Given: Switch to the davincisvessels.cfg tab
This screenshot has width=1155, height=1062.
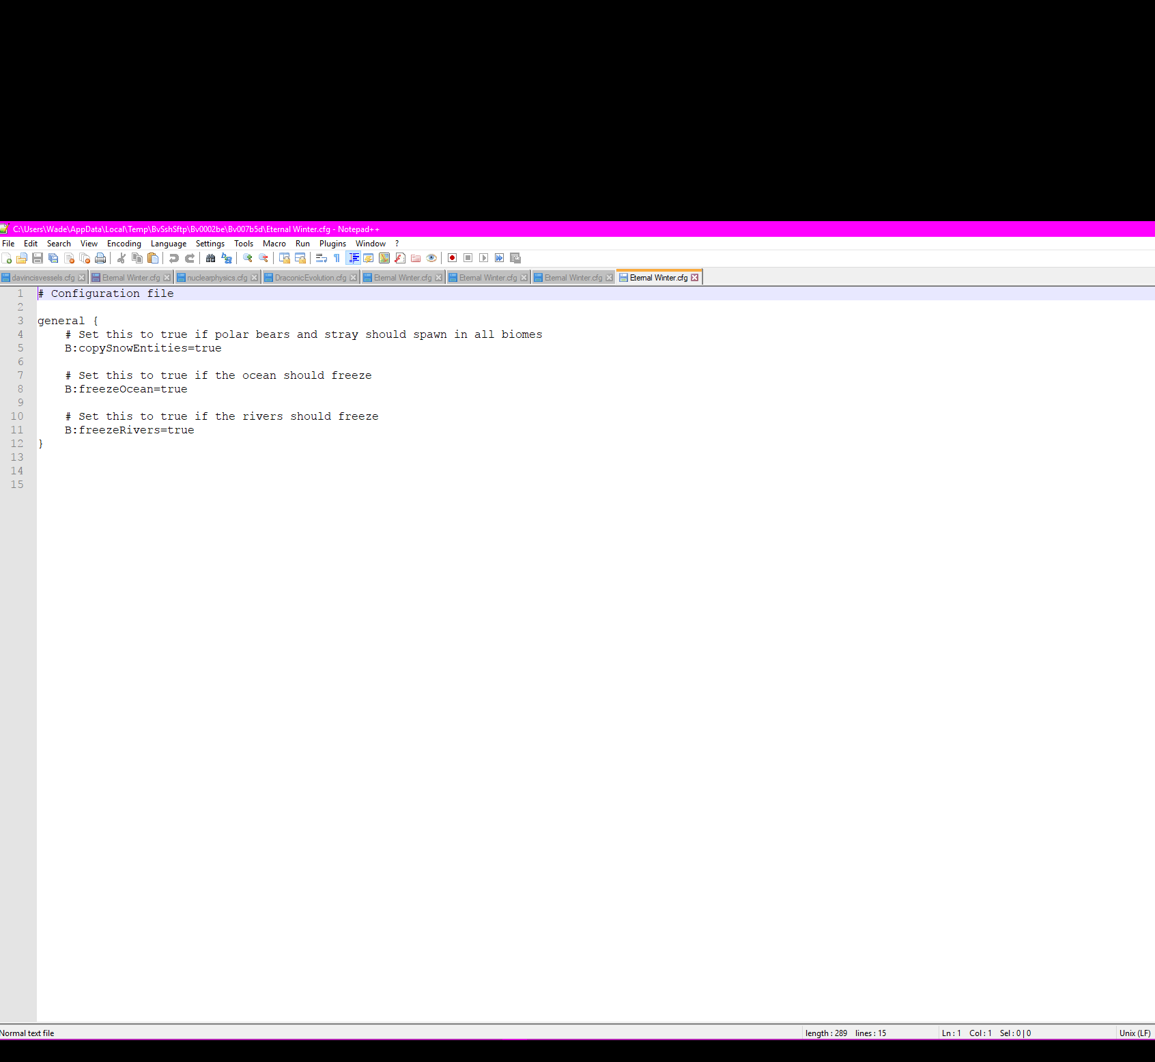Looking at the screenshot, I should 44,278.
